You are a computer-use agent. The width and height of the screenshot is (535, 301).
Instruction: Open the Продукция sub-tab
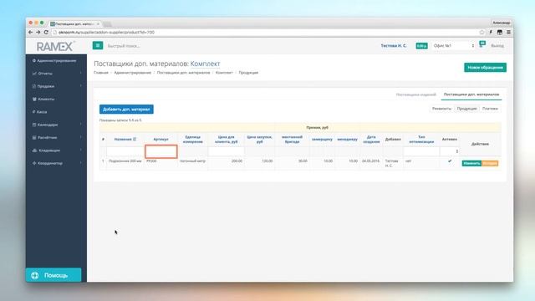point(466,109)
